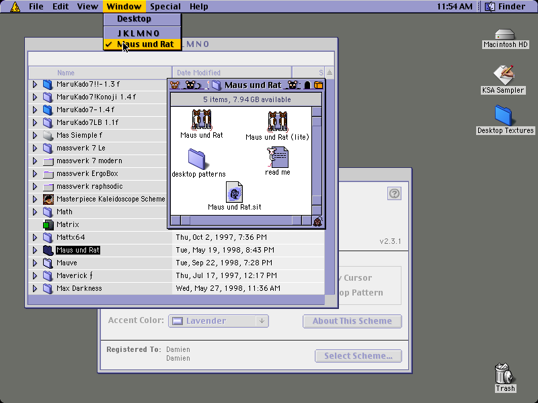Click the sort order icon beside list header

[330, 73]
